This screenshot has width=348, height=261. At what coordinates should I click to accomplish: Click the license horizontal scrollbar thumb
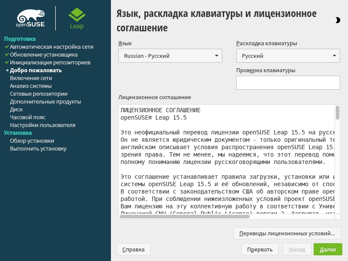(184, 217)
